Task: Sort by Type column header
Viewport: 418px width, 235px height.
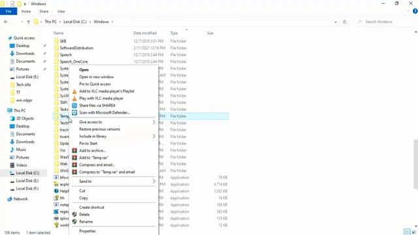Action: tap(174, 33)
